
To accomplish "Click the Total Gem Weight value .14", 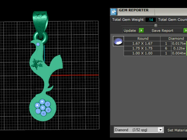I will (151, 20).
